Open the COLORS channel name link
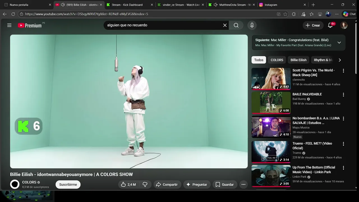The image size is (359, 202). [29, 182]
